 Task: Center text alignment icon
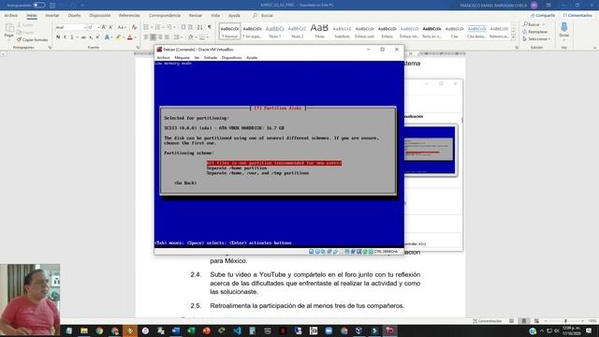[153, 37]
